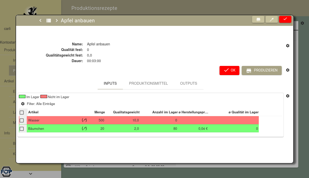Open settings gear beside the Name details

pos(288,46)
